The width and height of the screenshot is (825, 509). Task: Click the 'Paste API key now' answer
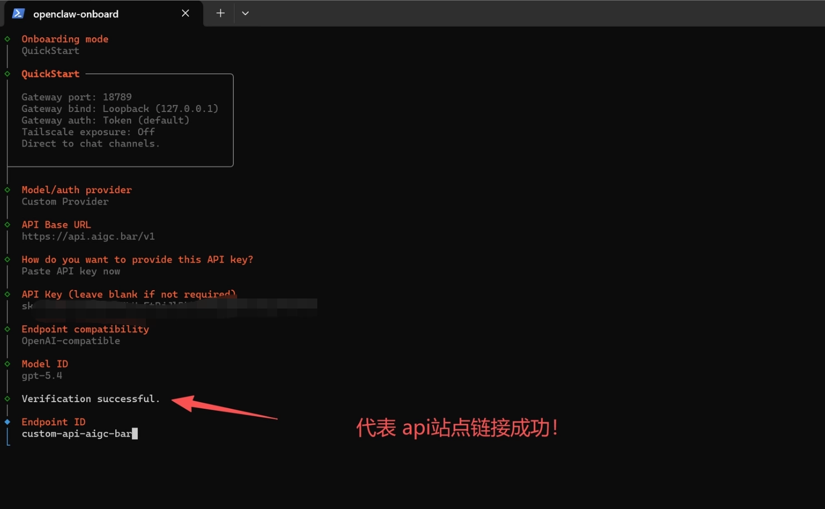click(x=71, y=271)
